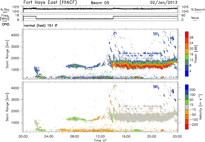Click the '3000' tick on the velocity panel
The width and height of the screenshot is (205, 142).
tap(15, 99)
